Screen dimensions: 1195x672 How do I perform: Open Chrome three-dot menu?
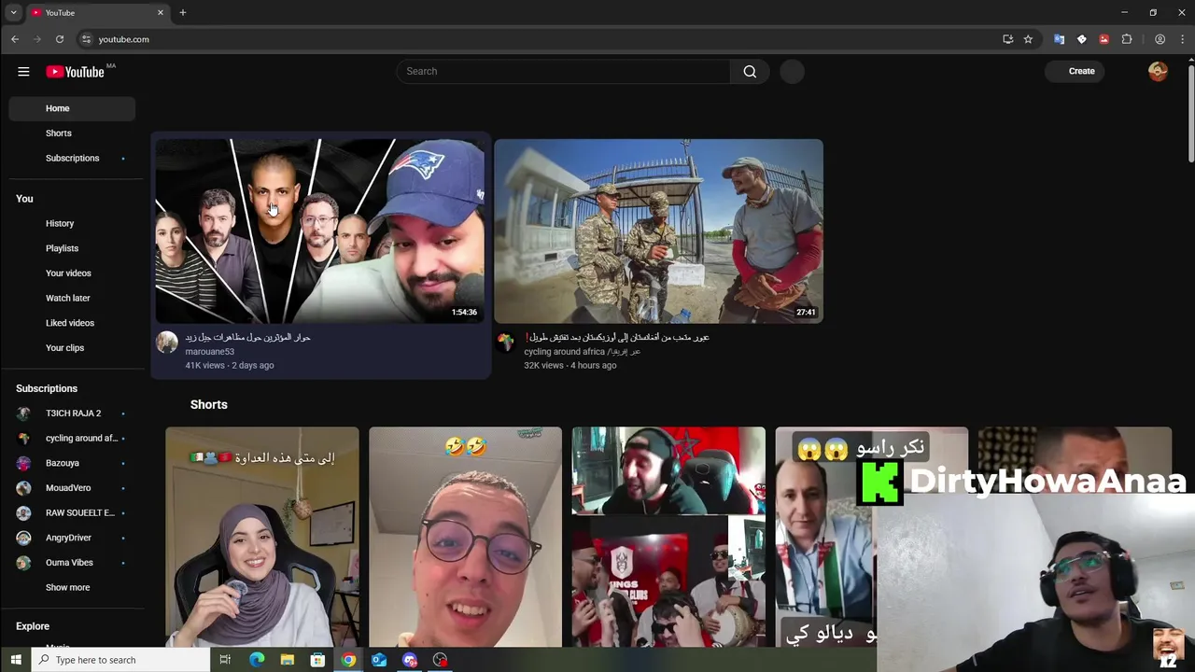tap(1183, 39)
